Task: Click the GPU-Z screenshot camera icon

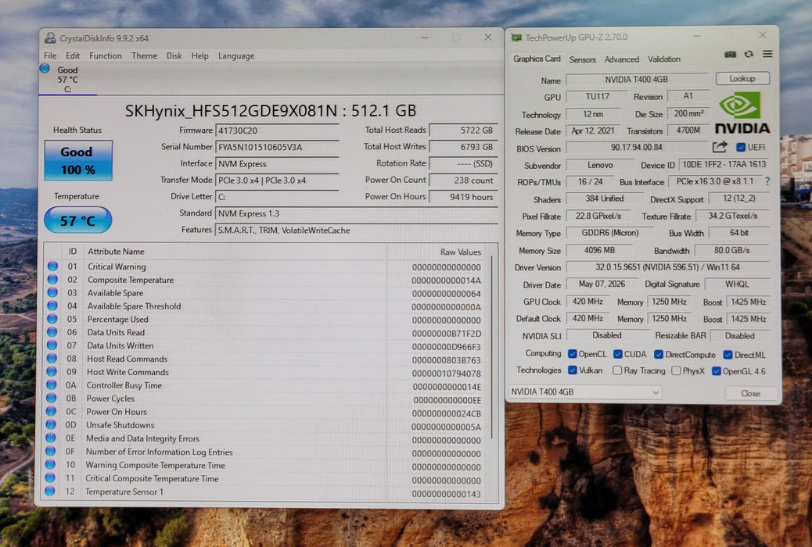Action: point(730,55)
